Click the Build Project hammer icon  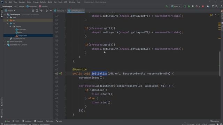pyautogui.click(x=167, y=6)
